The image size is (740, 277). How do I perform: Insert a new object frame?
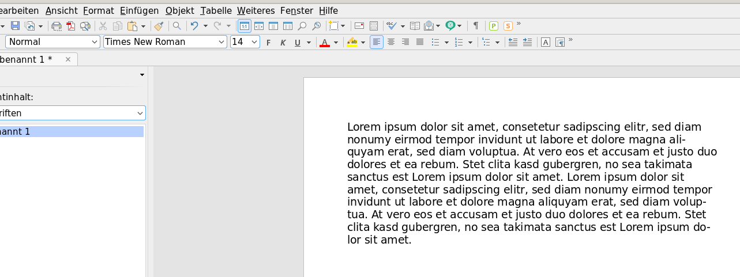[x=334, y=26]
